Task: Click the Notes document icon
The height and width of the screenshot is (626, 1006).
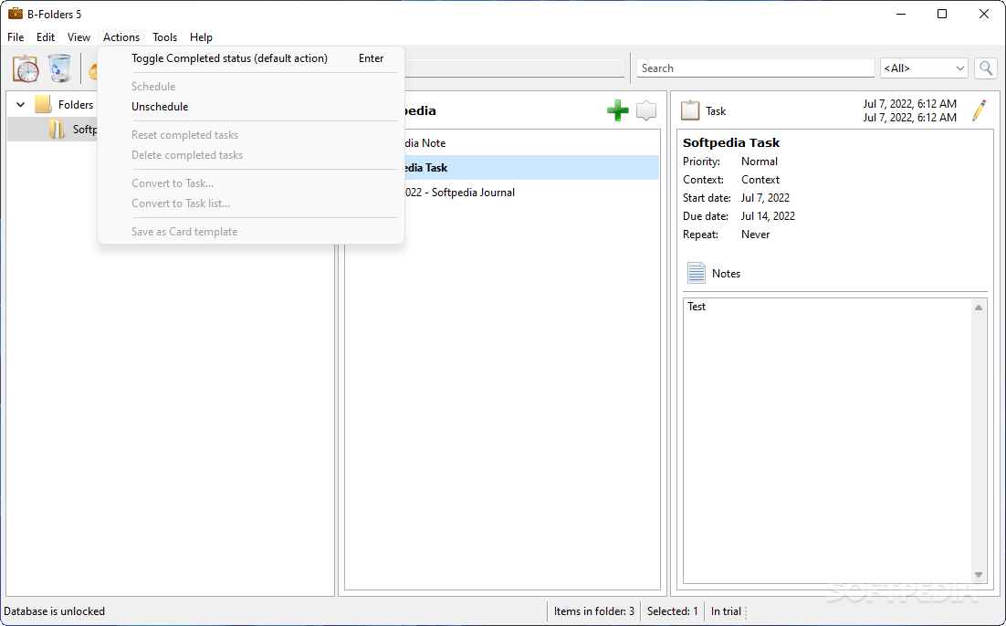Action: click(x=697, y=273)
